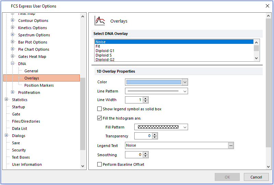
Task: Open the Startup options page
Action: point(18,107)
